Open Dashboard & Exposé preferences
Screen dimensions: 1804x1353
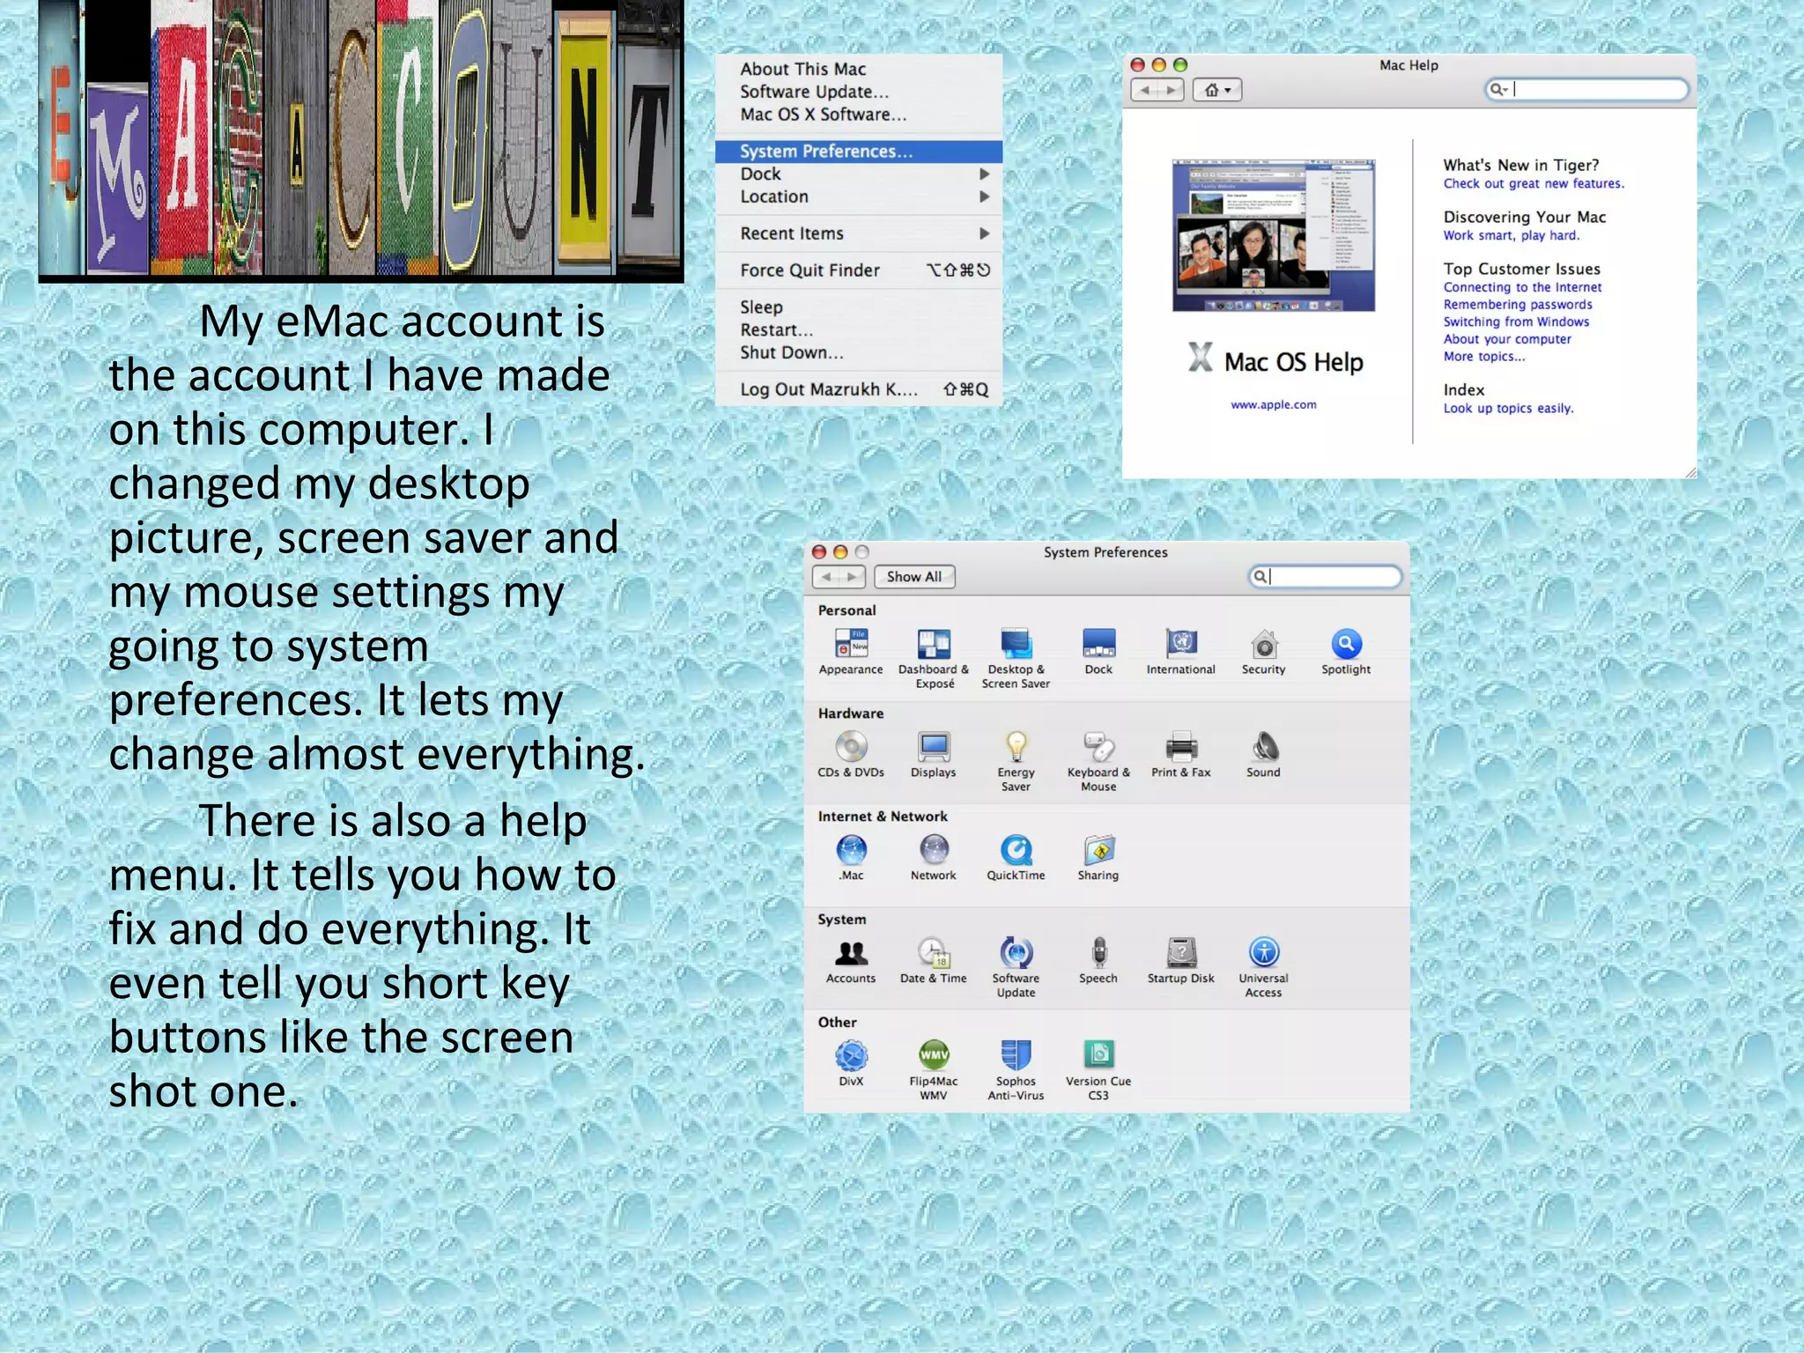tap(934, 658)
